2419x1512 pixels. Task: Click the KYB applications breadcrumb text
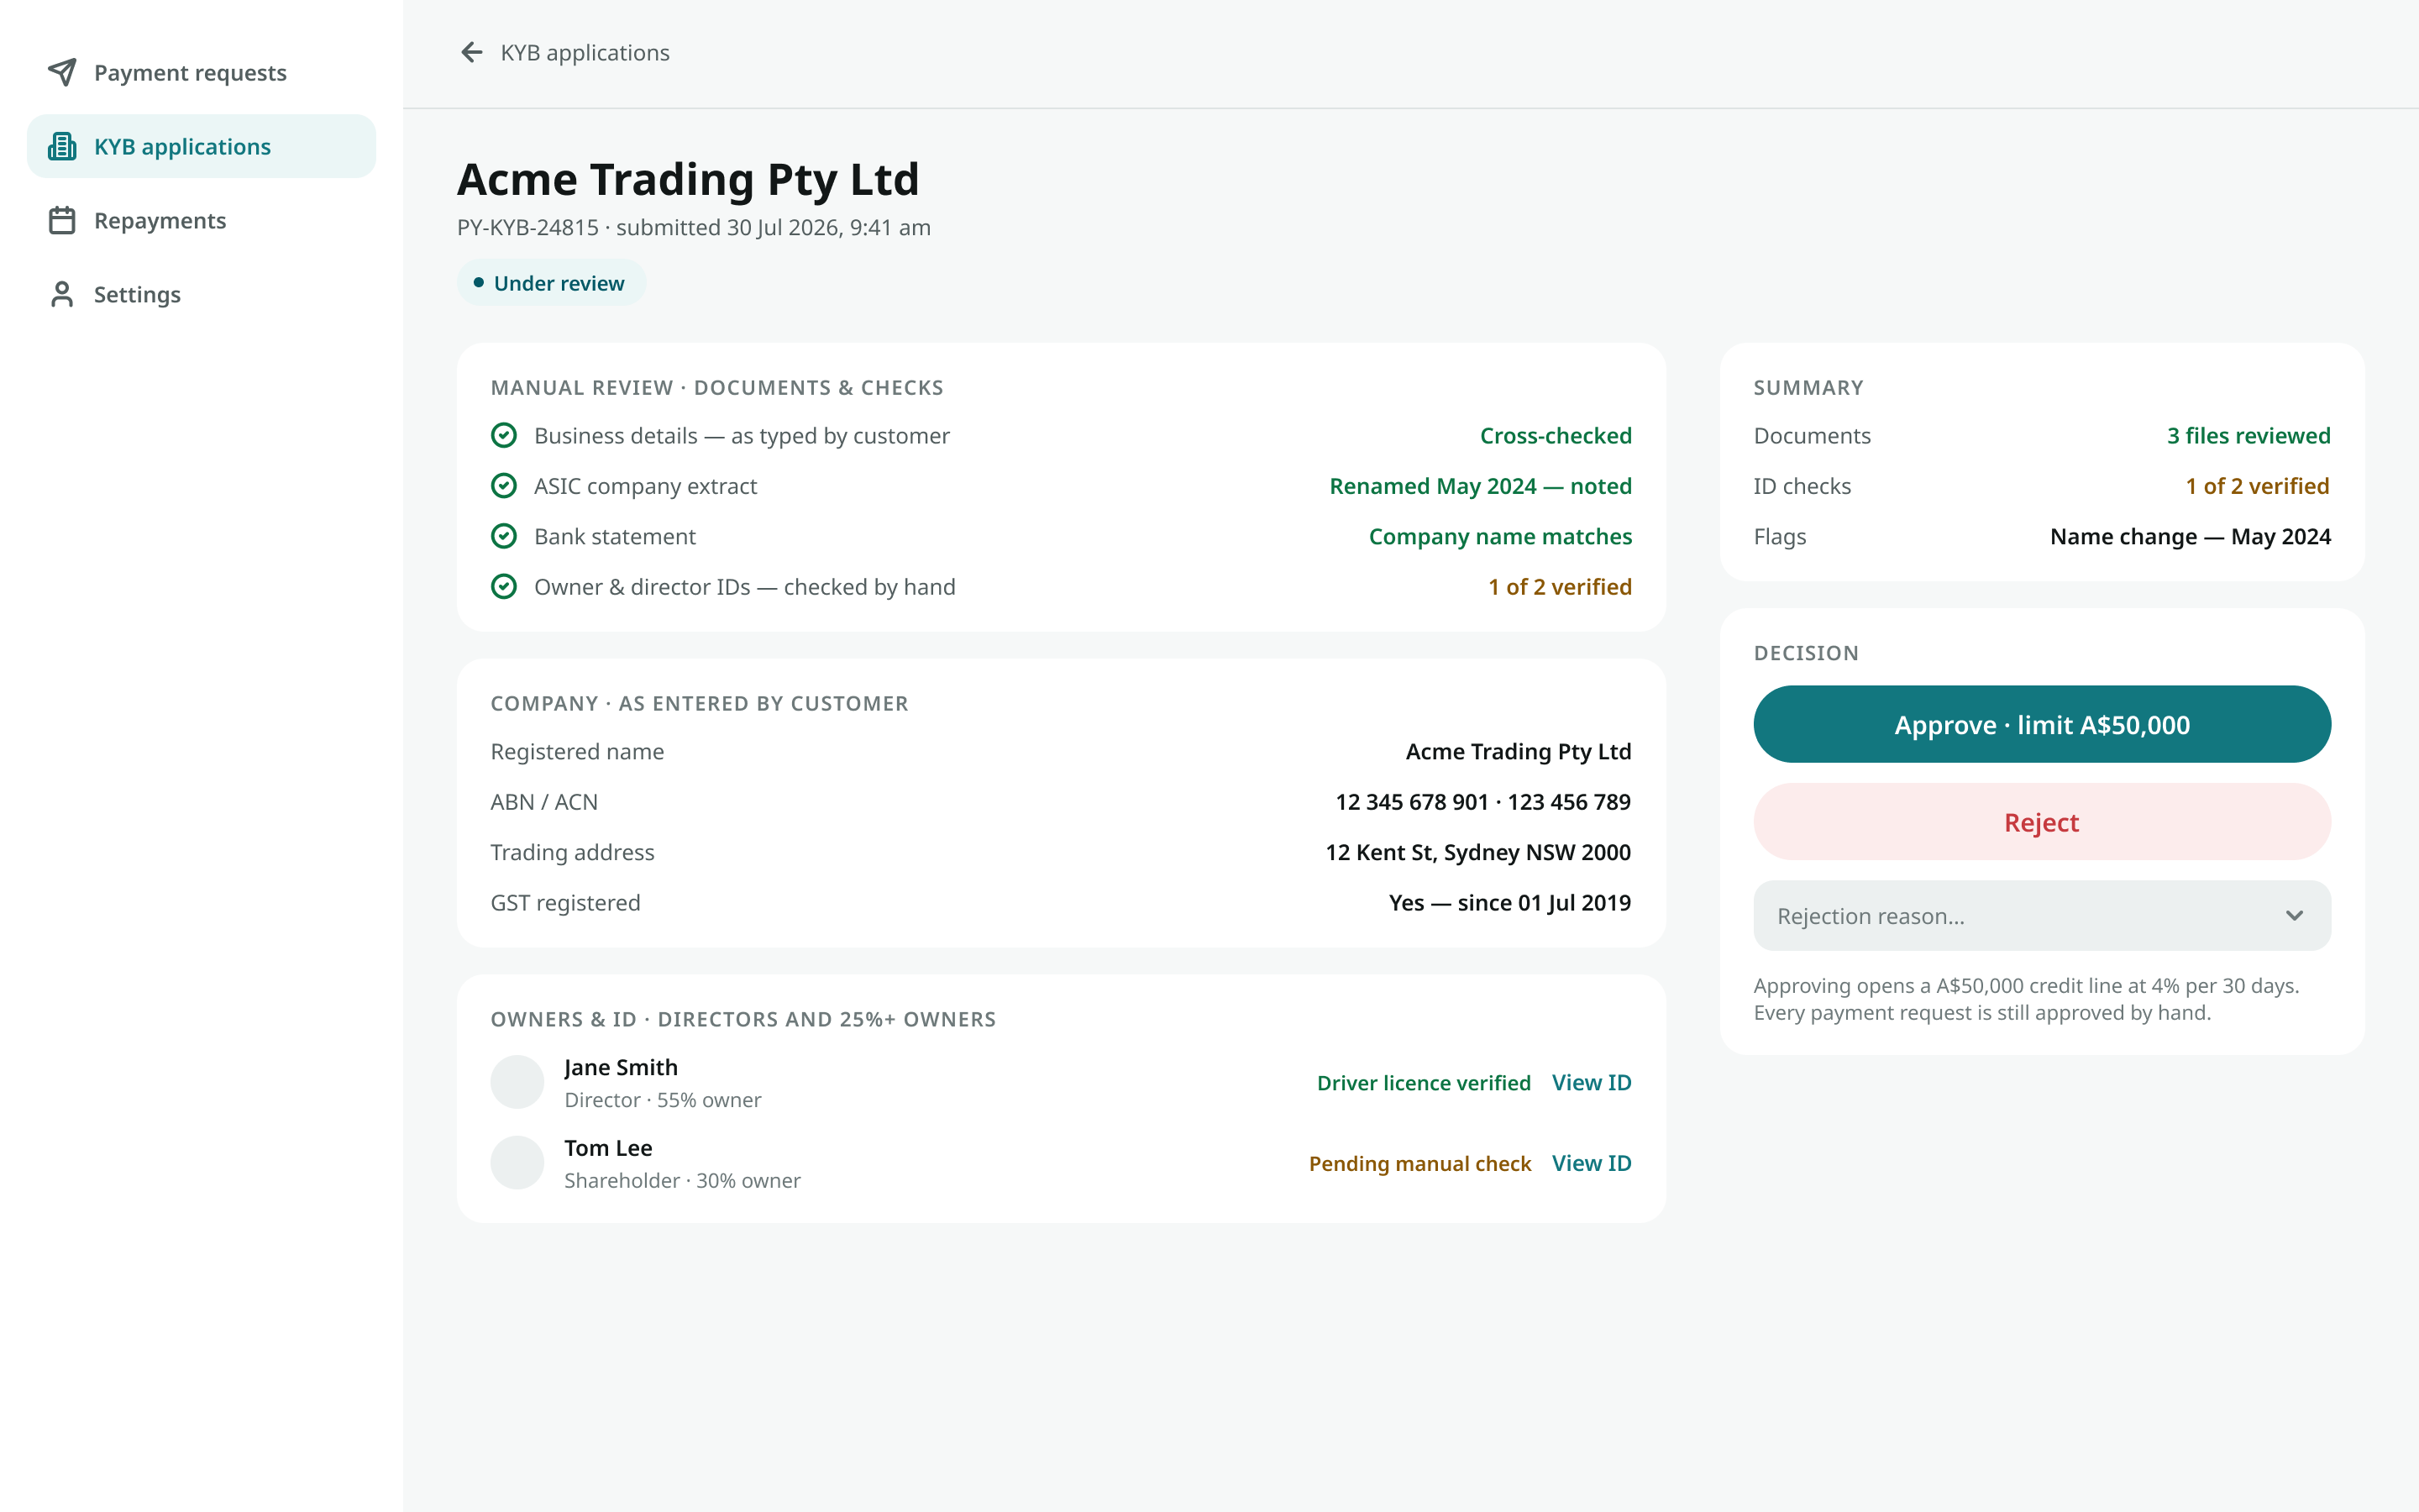click(585, 52)
